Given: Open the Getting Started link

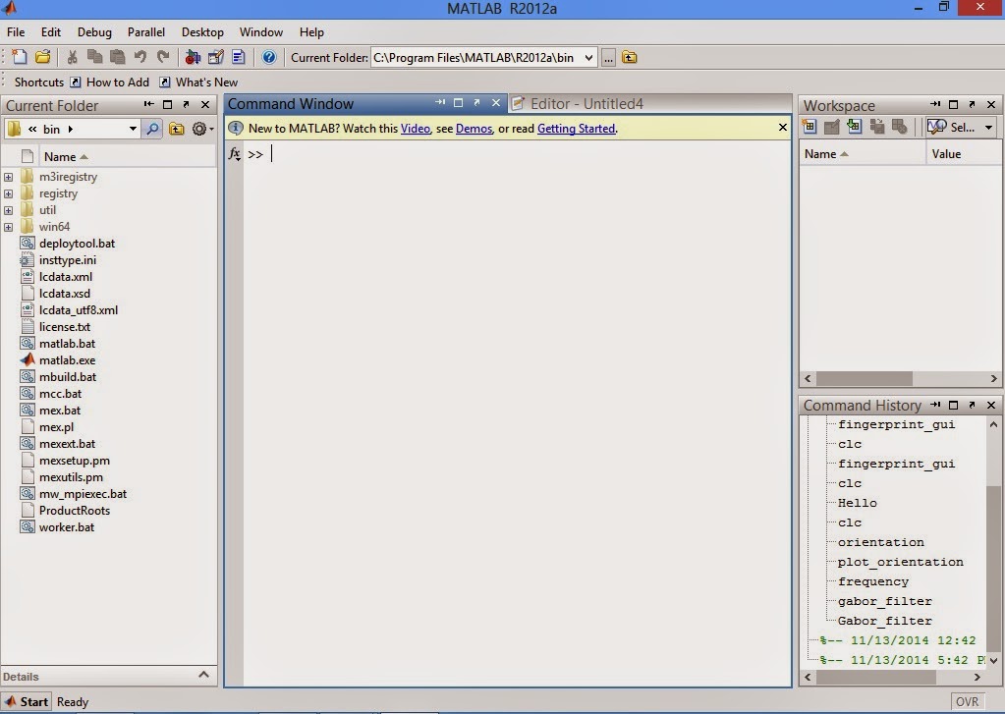Looking at the screenshot, I should click(577, 128).
